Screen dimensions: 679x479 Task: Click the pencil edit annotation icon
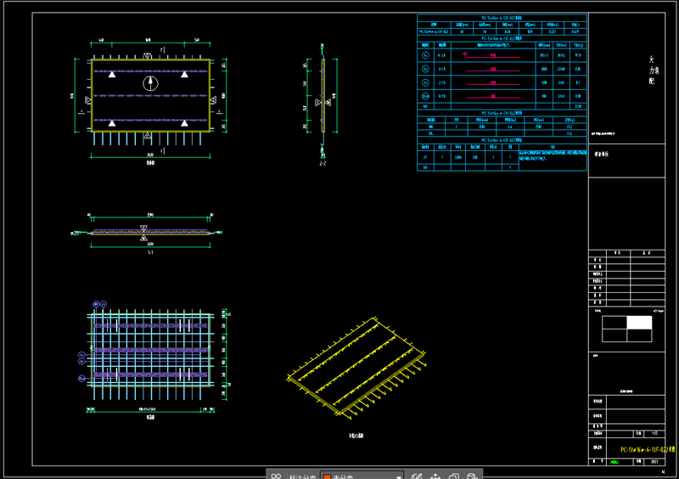(417, 476)
